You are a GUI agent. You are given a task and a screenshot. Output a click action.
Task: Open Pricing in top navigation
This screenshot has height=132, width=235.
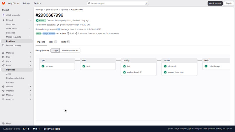[26, 3]
